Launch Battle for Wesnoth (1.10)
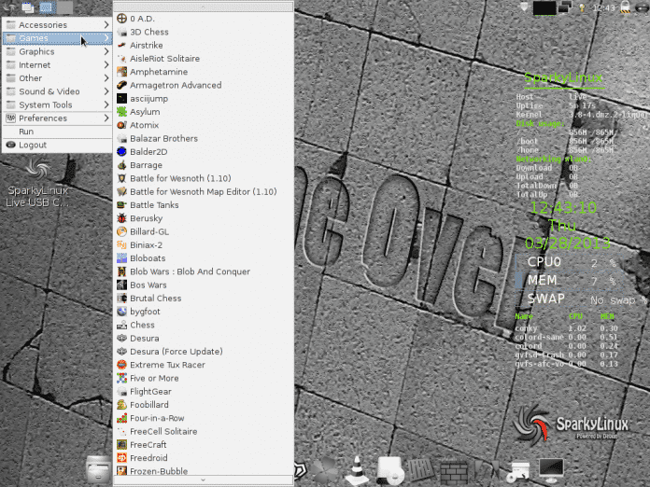 [179, 178]
